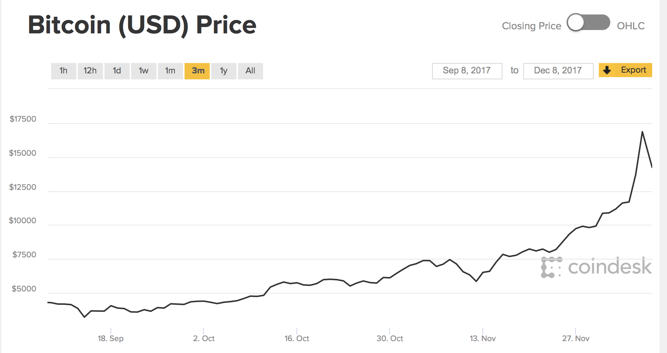Image resolution: width=667 pixels, height=353 pixels.
Task: Switch chart to 1w range
Action: 143,71
